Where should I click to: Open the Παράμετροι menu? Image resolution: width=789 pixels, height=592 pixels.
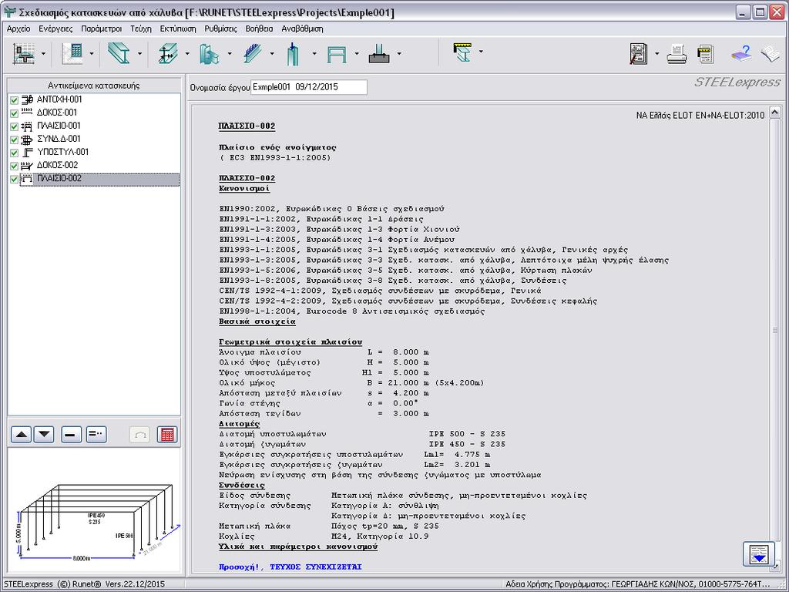[101, 29]
